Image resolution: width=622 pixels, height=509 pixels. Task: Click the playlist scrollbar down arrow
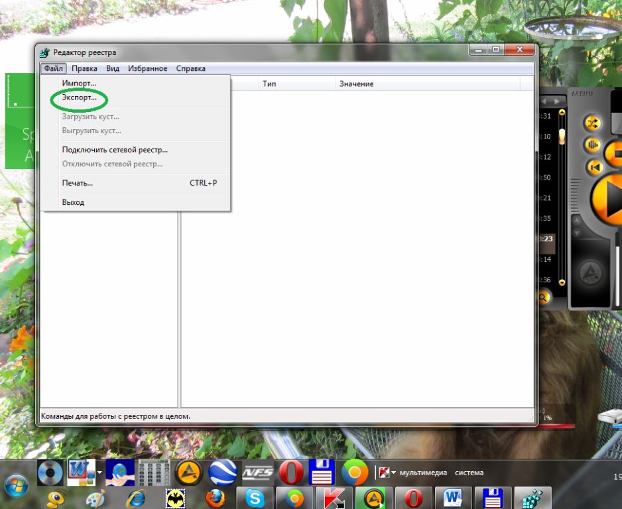coord(562,282)
